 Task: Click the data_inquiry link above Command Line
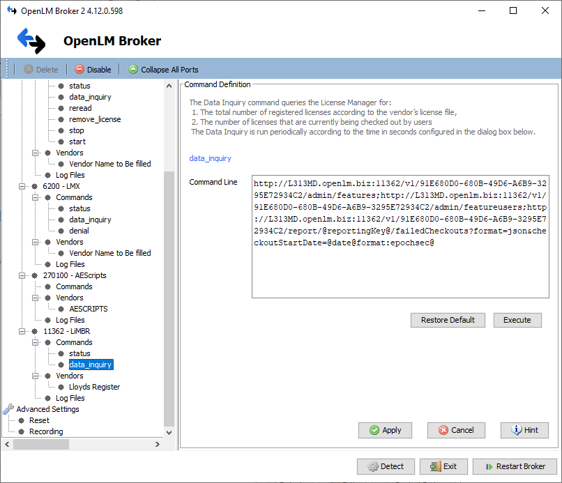click(210, 158)
